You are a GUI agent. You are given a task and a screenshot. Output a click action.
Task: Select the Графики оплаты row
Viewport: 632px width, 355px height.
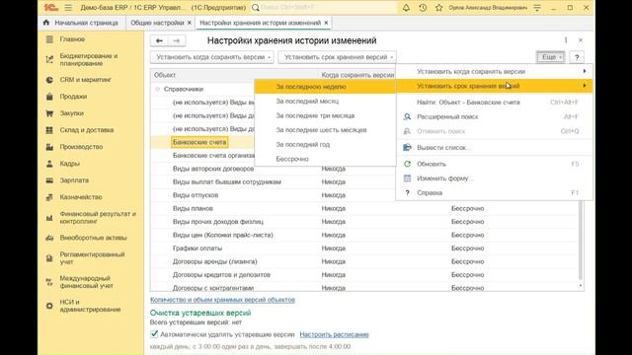[x=197, y=248]
